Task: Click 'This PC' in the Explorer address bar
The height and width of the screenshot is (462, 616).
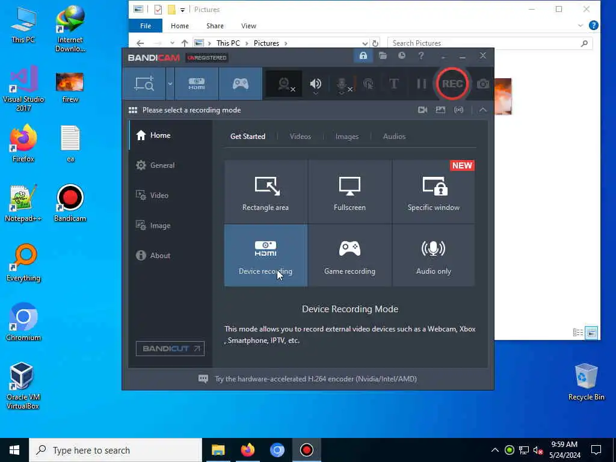Action: click(x=228, y=43)
